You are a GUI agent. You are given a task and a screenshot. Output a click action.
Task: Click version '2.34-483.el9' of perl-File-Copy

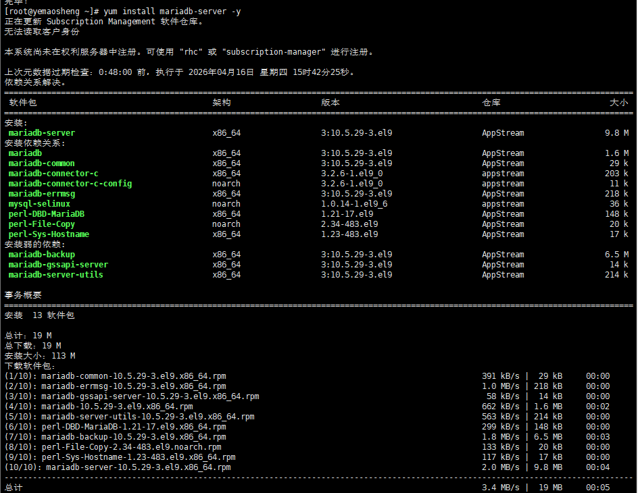coord(349,224)
